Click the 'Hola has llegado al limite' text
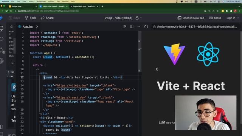Screen dimensions: 242x136 click(88, 77)
